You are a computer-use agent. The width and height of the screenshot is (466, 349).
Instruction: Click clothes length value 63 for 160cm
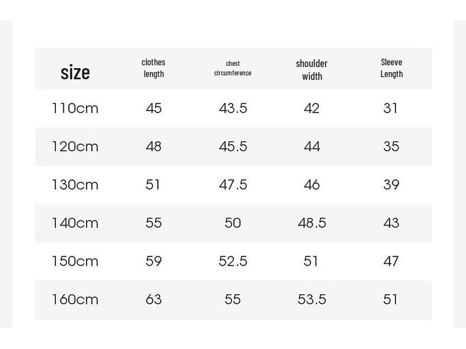153,300
